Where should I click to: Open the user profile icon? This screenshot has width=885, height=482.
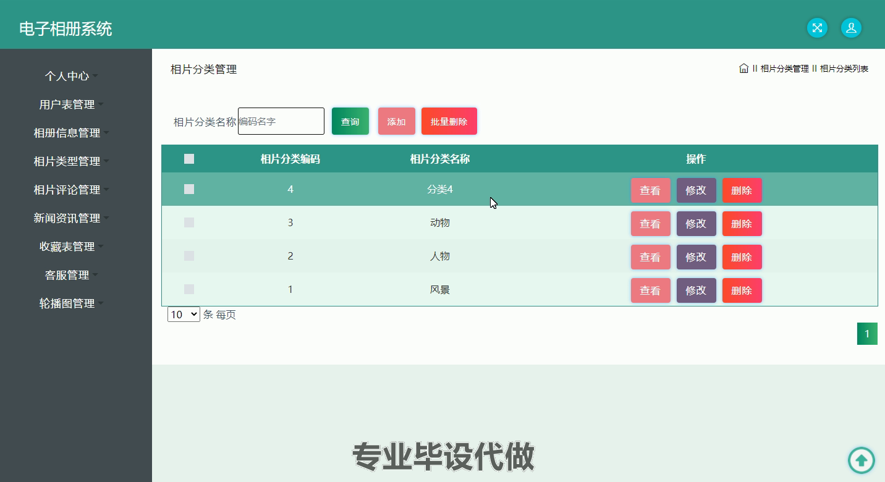tap(851, 28)
